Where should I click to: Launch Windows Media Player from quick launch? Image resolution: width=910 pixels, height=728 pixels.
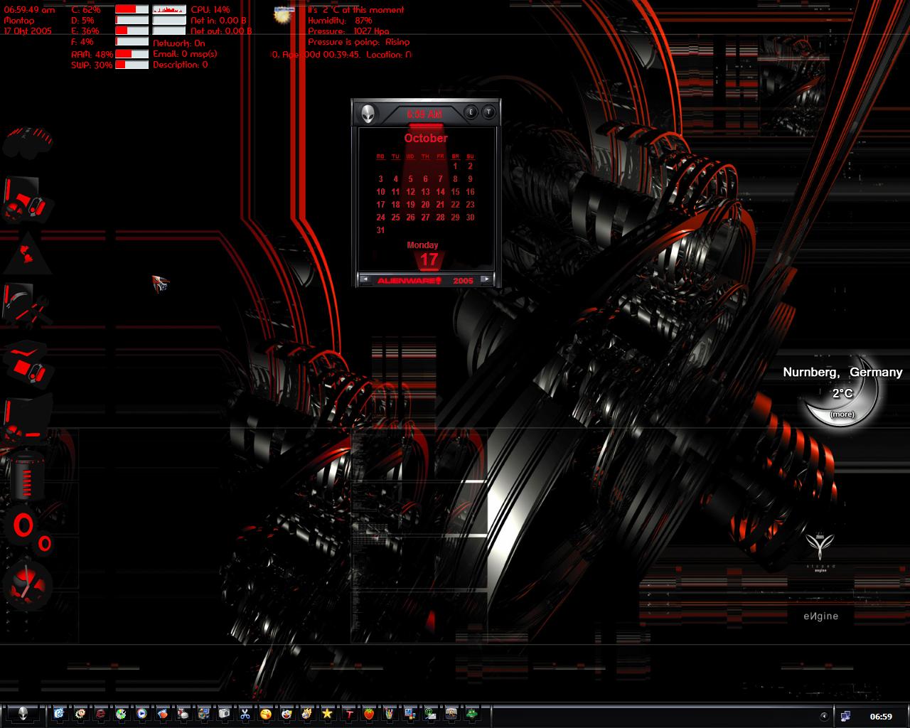pyautogui.click(x=141, y=714)
